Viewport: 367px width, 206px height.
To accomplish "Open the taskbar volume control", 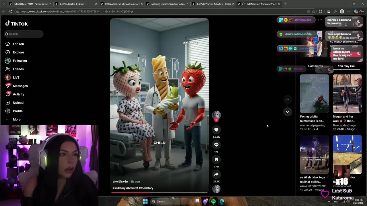I will pos(348,201).
